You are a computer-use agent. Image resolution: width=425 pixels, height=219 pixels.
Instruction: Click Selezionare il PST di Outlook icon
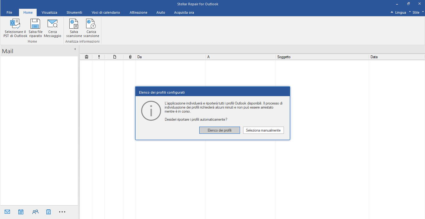click(x=15, y=24)
